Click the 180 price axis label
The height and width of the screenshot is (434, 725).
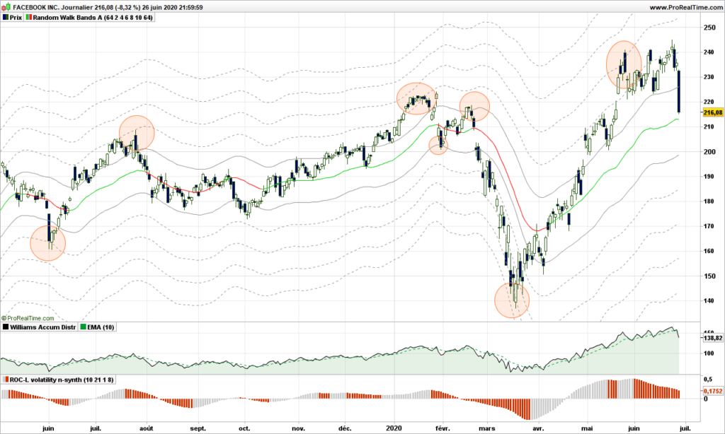pyautogui.click(x=709, y=201)
